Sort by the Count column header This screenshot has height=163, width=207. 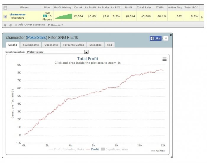pyautogui.click(x=78, y=7)
